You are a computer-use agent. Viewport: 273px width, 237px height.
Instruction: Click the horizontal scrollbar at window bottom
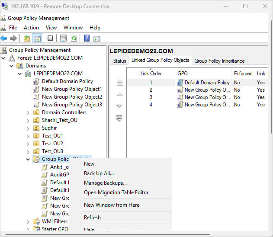pos(107,234)
